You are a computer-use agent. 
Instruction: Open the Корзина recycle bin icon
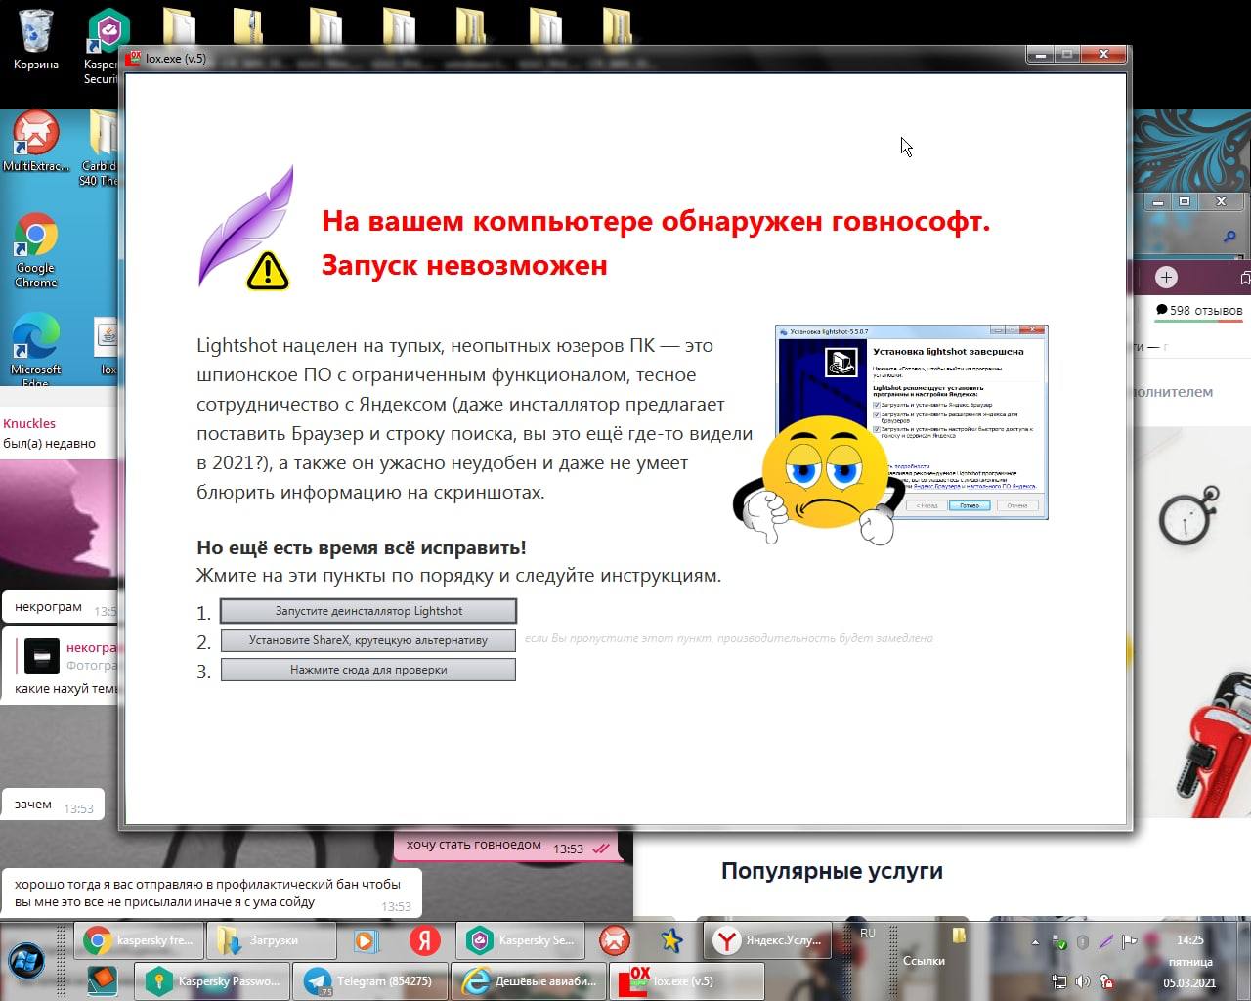[36, 41]
